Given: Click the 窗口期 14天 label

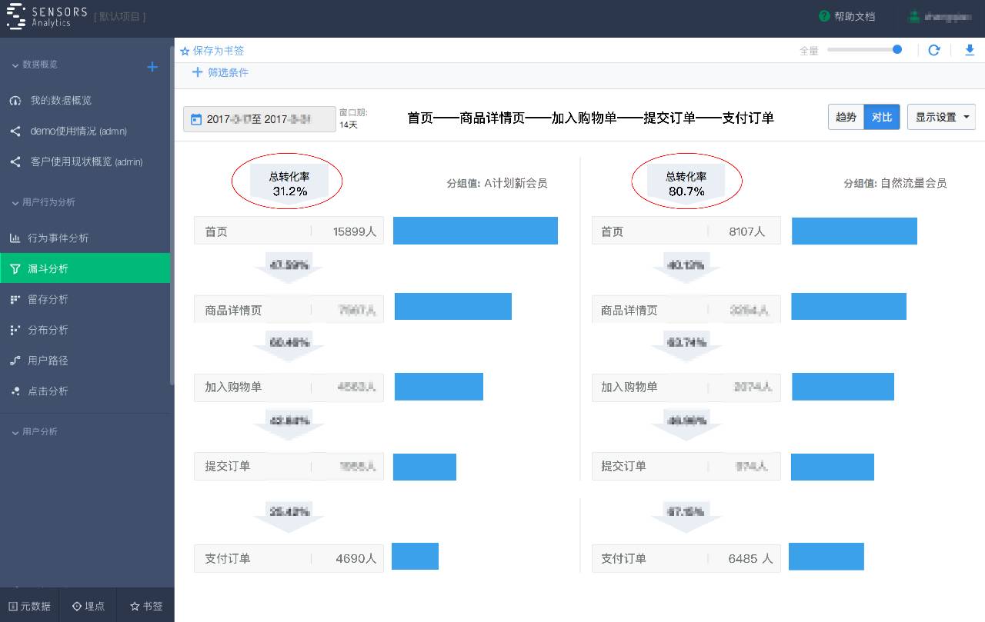Looking at the screenshot, I should [x=353, y=118].
